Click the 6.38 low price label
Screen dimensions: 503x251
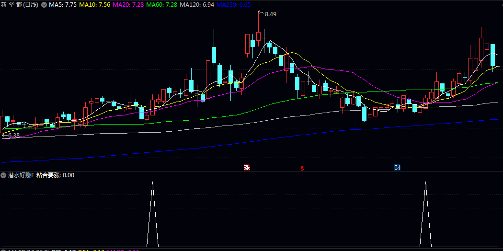pyautogui.click(x=14, y=136)
